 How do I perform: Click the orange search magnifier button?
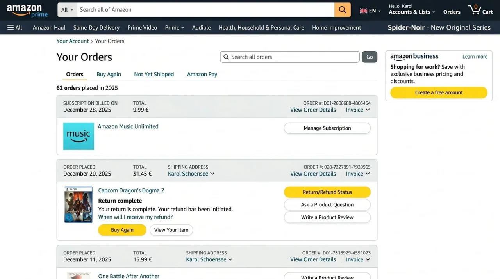[x=342, y=10]
